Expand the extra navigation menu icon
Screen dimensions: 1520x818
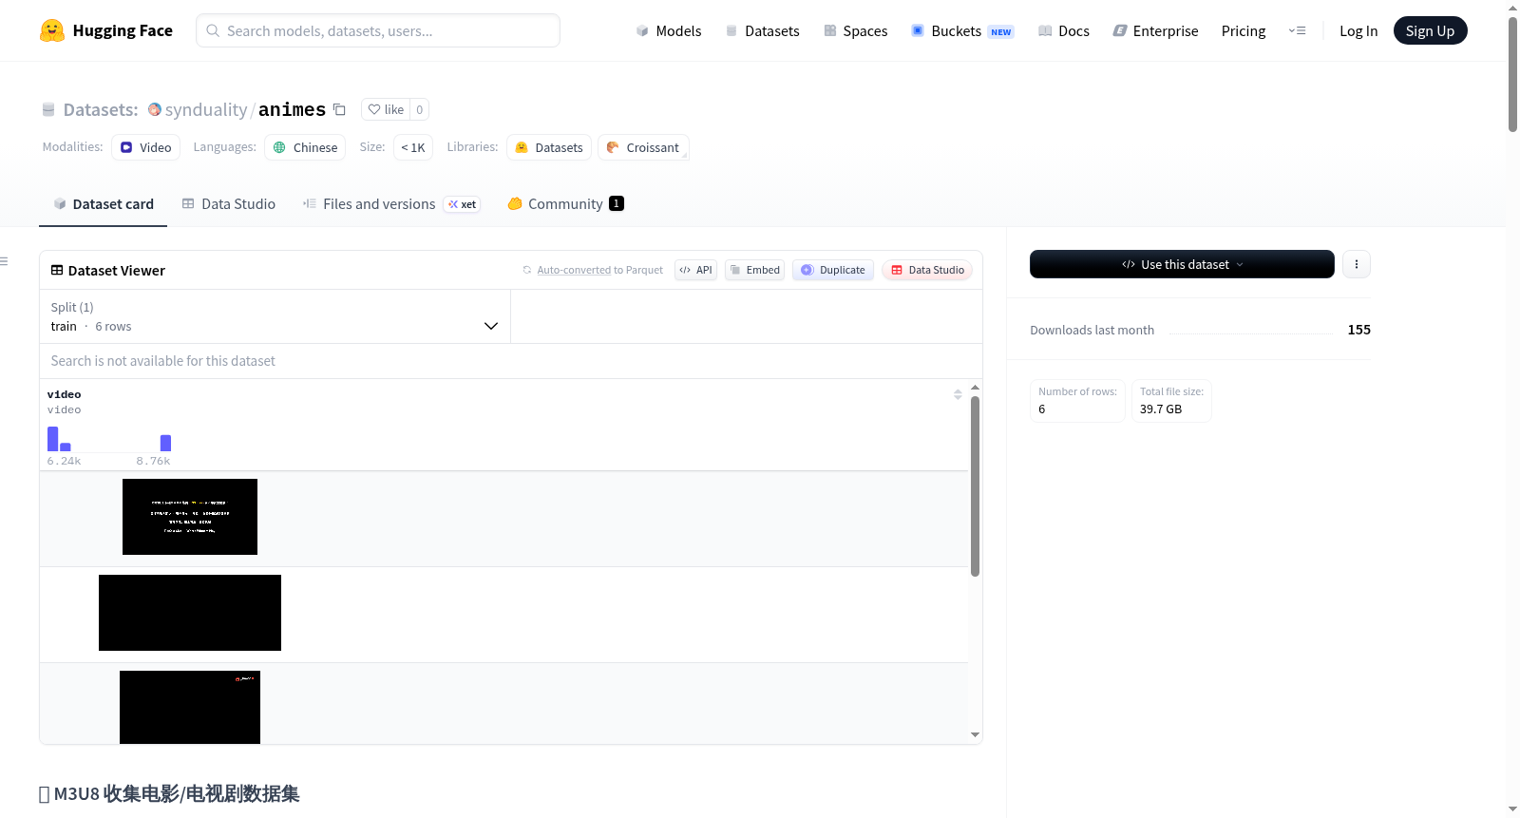[1297, 31]
